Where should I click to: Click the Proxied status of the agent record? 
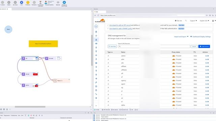tap(177, 84)
